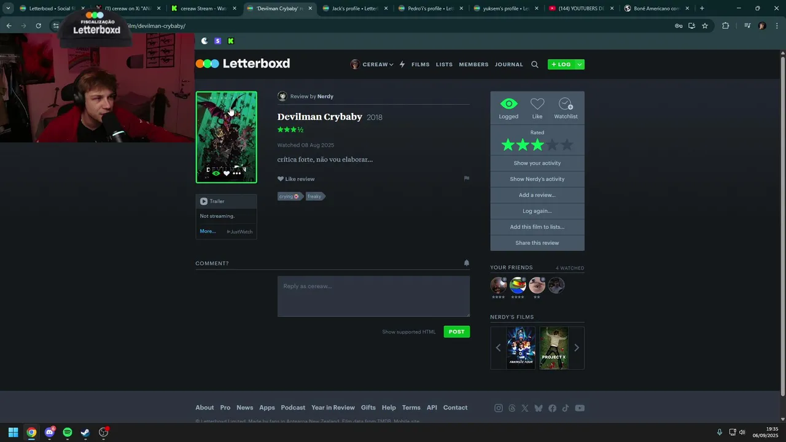The height and width of the screenshot is (442, 786).
Task: Open the FILMS menu
Action: pyautogui.click(x=421, y=64)
